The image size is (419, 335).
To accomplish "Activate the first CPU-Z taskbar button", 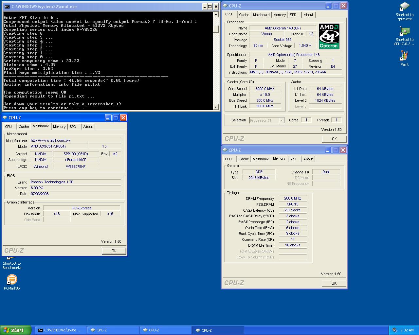I will pyautogui.click(x=113, y=330).
